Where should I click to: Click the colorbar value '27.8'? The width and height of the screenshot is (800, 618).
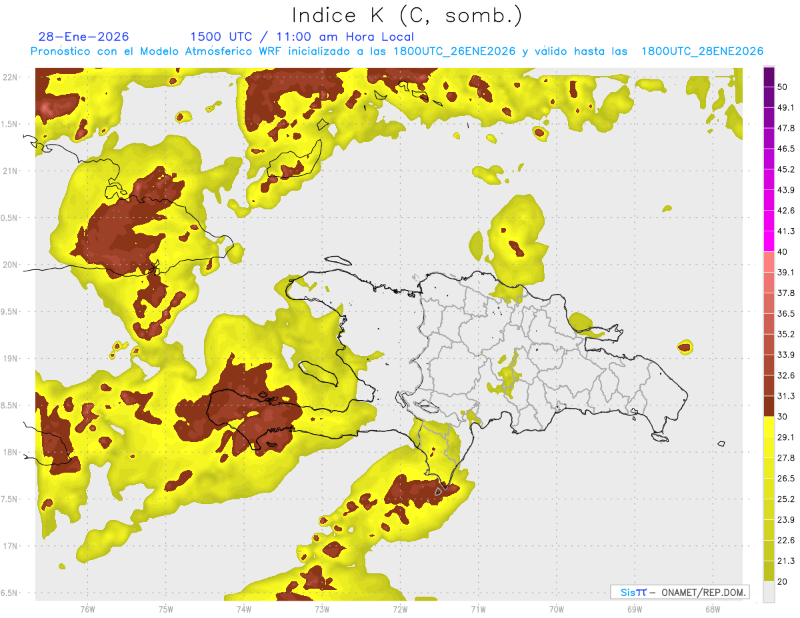(786, 458)
